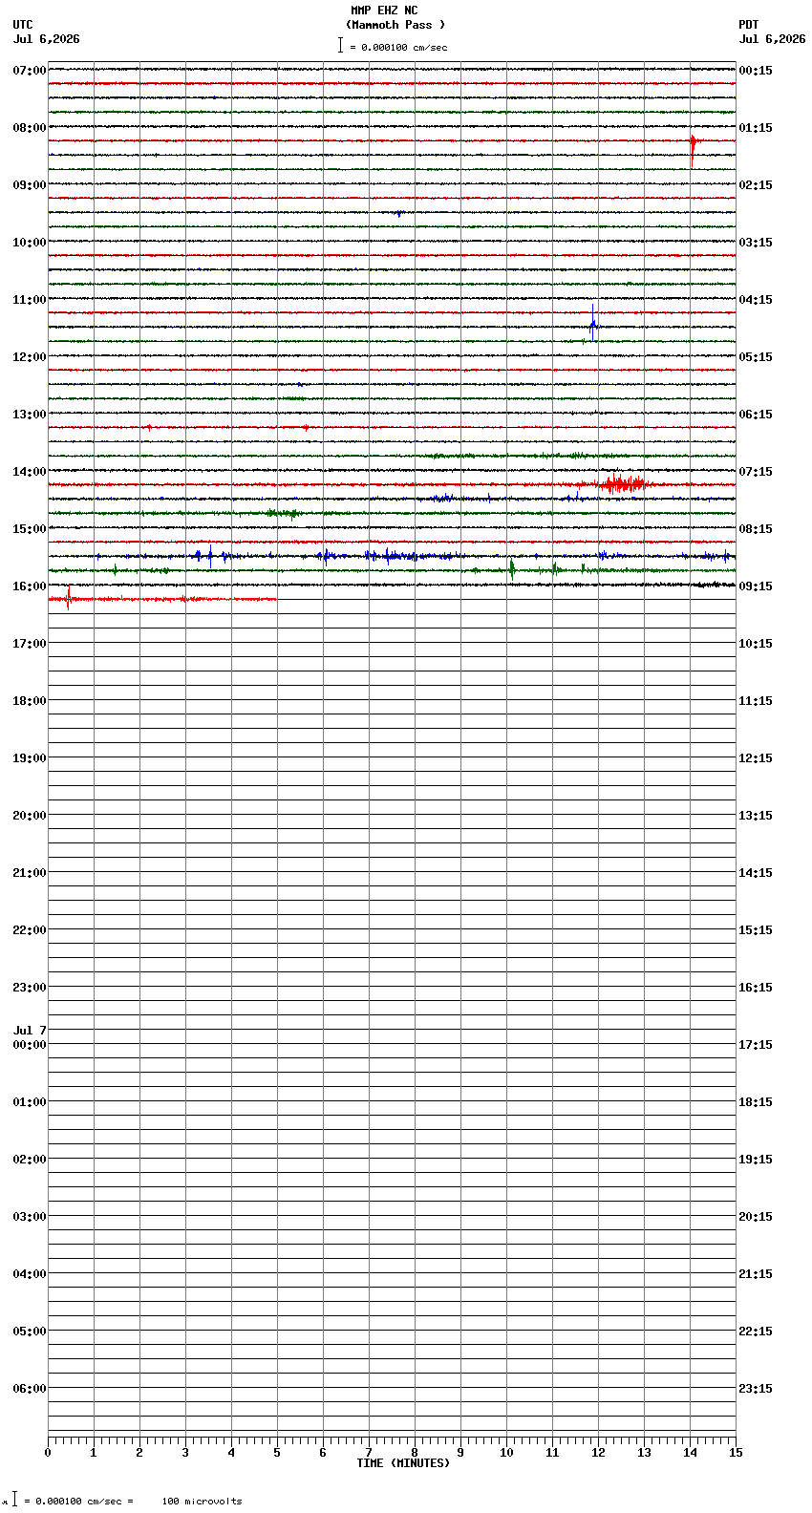Click the 15 minute axis tick label

[x=736, y=1453]
